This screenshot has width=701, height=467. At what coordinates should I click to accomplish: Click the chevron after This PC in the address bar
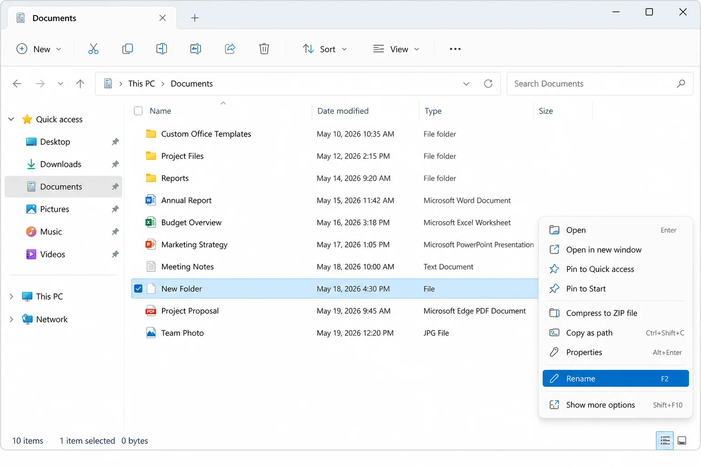[x=162, y=84]
